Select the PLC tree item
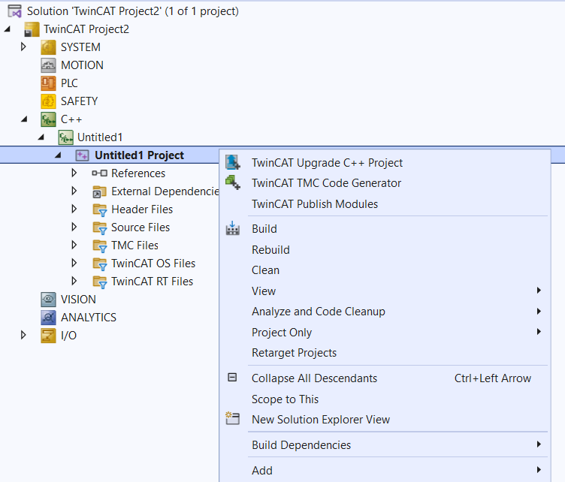The width and height of the screenshot is (565, 482). coord(69,83)
